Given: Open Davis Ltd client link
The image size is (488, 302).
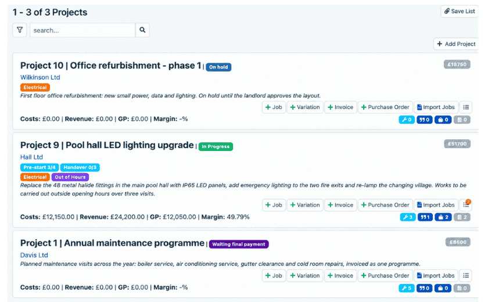Looking at the screenshot, I should (x=34, y=255).
